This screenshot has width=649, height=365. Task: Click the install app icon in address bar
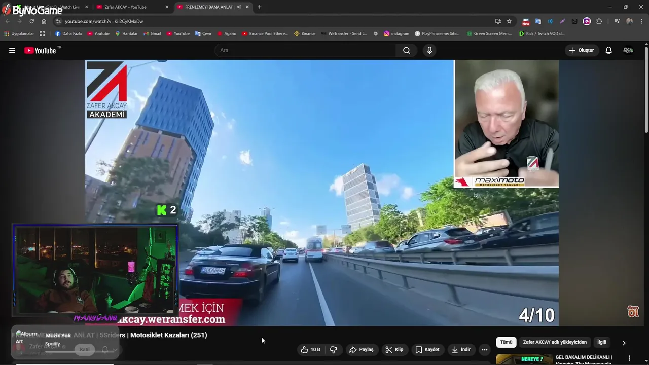(x=498, y=21)
